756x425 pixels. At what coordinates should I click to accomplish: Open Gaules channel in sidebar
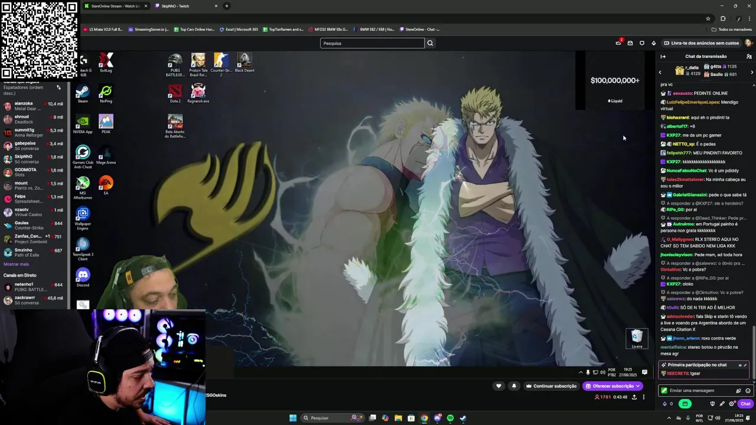pos(33,225)
